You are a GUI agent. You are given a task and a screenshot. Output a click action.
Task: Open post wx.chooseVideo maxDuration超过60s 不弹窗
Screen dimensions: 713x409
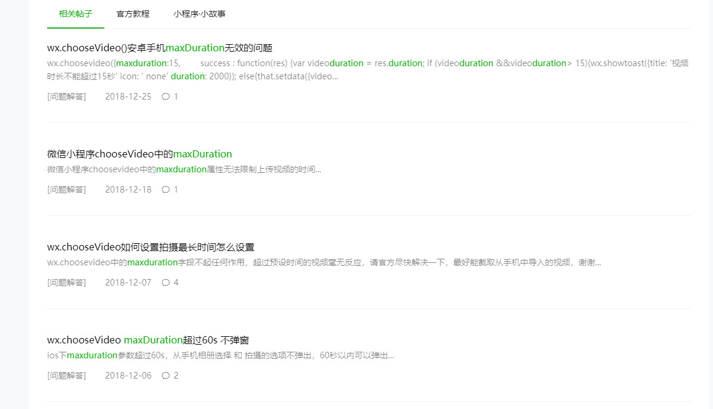click(148, 340)
